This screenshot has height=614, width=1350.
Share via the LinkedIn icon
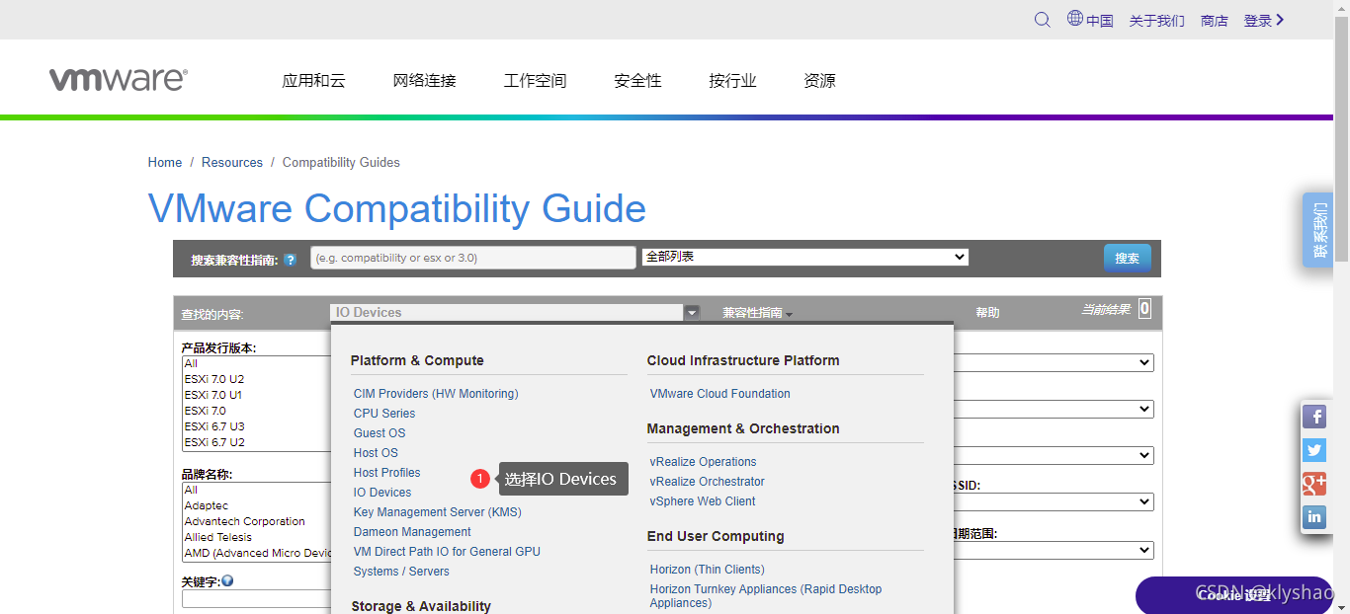pyautogui.click(x=1314, y=516)
